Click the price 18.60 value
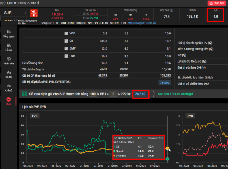Screen dimensions: 228x169 [56, 14]
